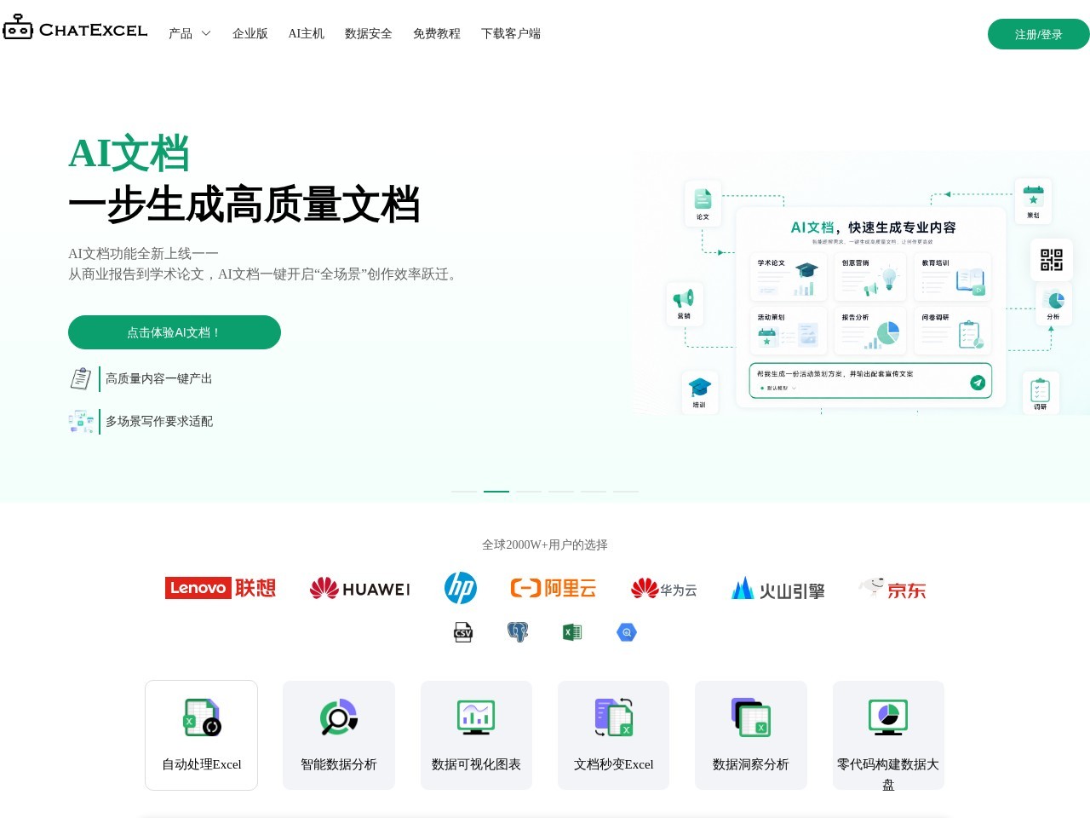Image resolution: width=1090 pixels, height=818 pixels.
Task: Go to the 企业版 nav item
Action: pyautogui.click(x=250, y=34)
